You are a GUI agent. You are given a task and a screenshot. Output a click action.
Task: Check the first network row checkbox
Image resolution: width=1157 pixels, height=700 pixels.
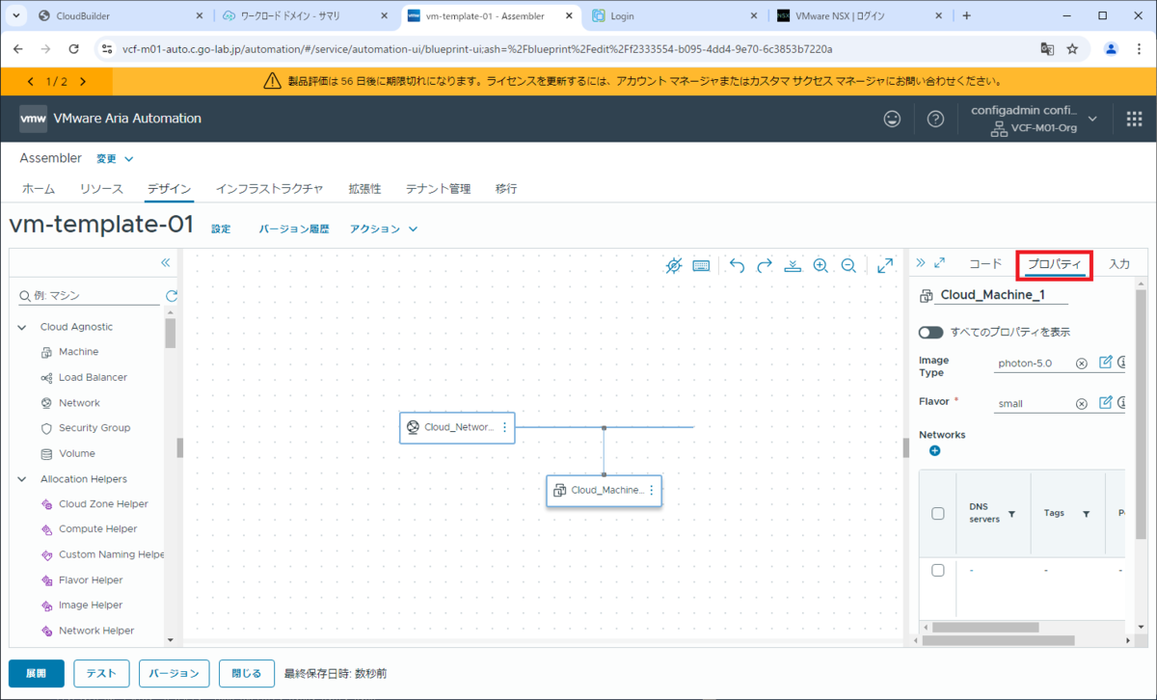coord(938,571)
